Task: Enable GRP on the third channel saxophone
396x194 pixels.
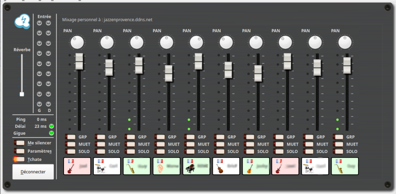Action: 130,137
